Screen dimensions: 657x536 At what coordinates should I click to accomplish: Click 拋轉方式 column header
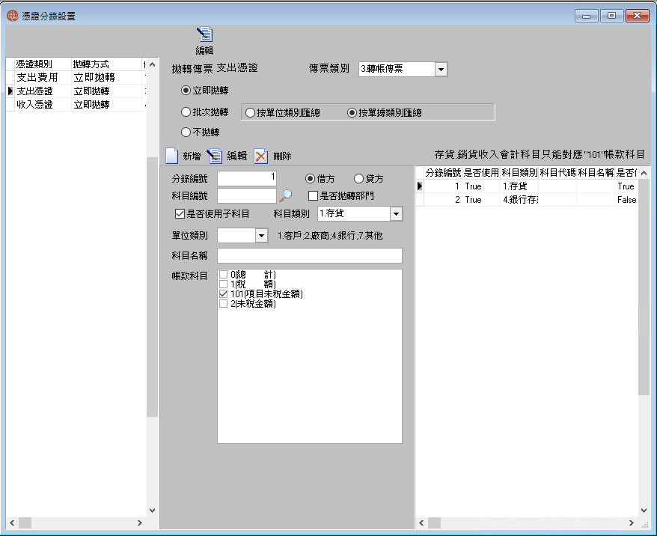[106, 64]
